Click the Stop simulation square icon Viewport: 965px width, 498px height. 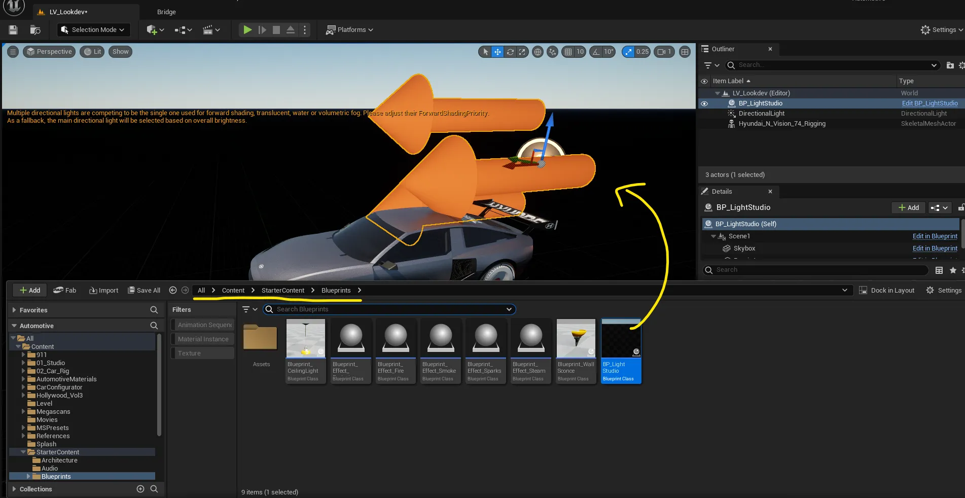276,30
